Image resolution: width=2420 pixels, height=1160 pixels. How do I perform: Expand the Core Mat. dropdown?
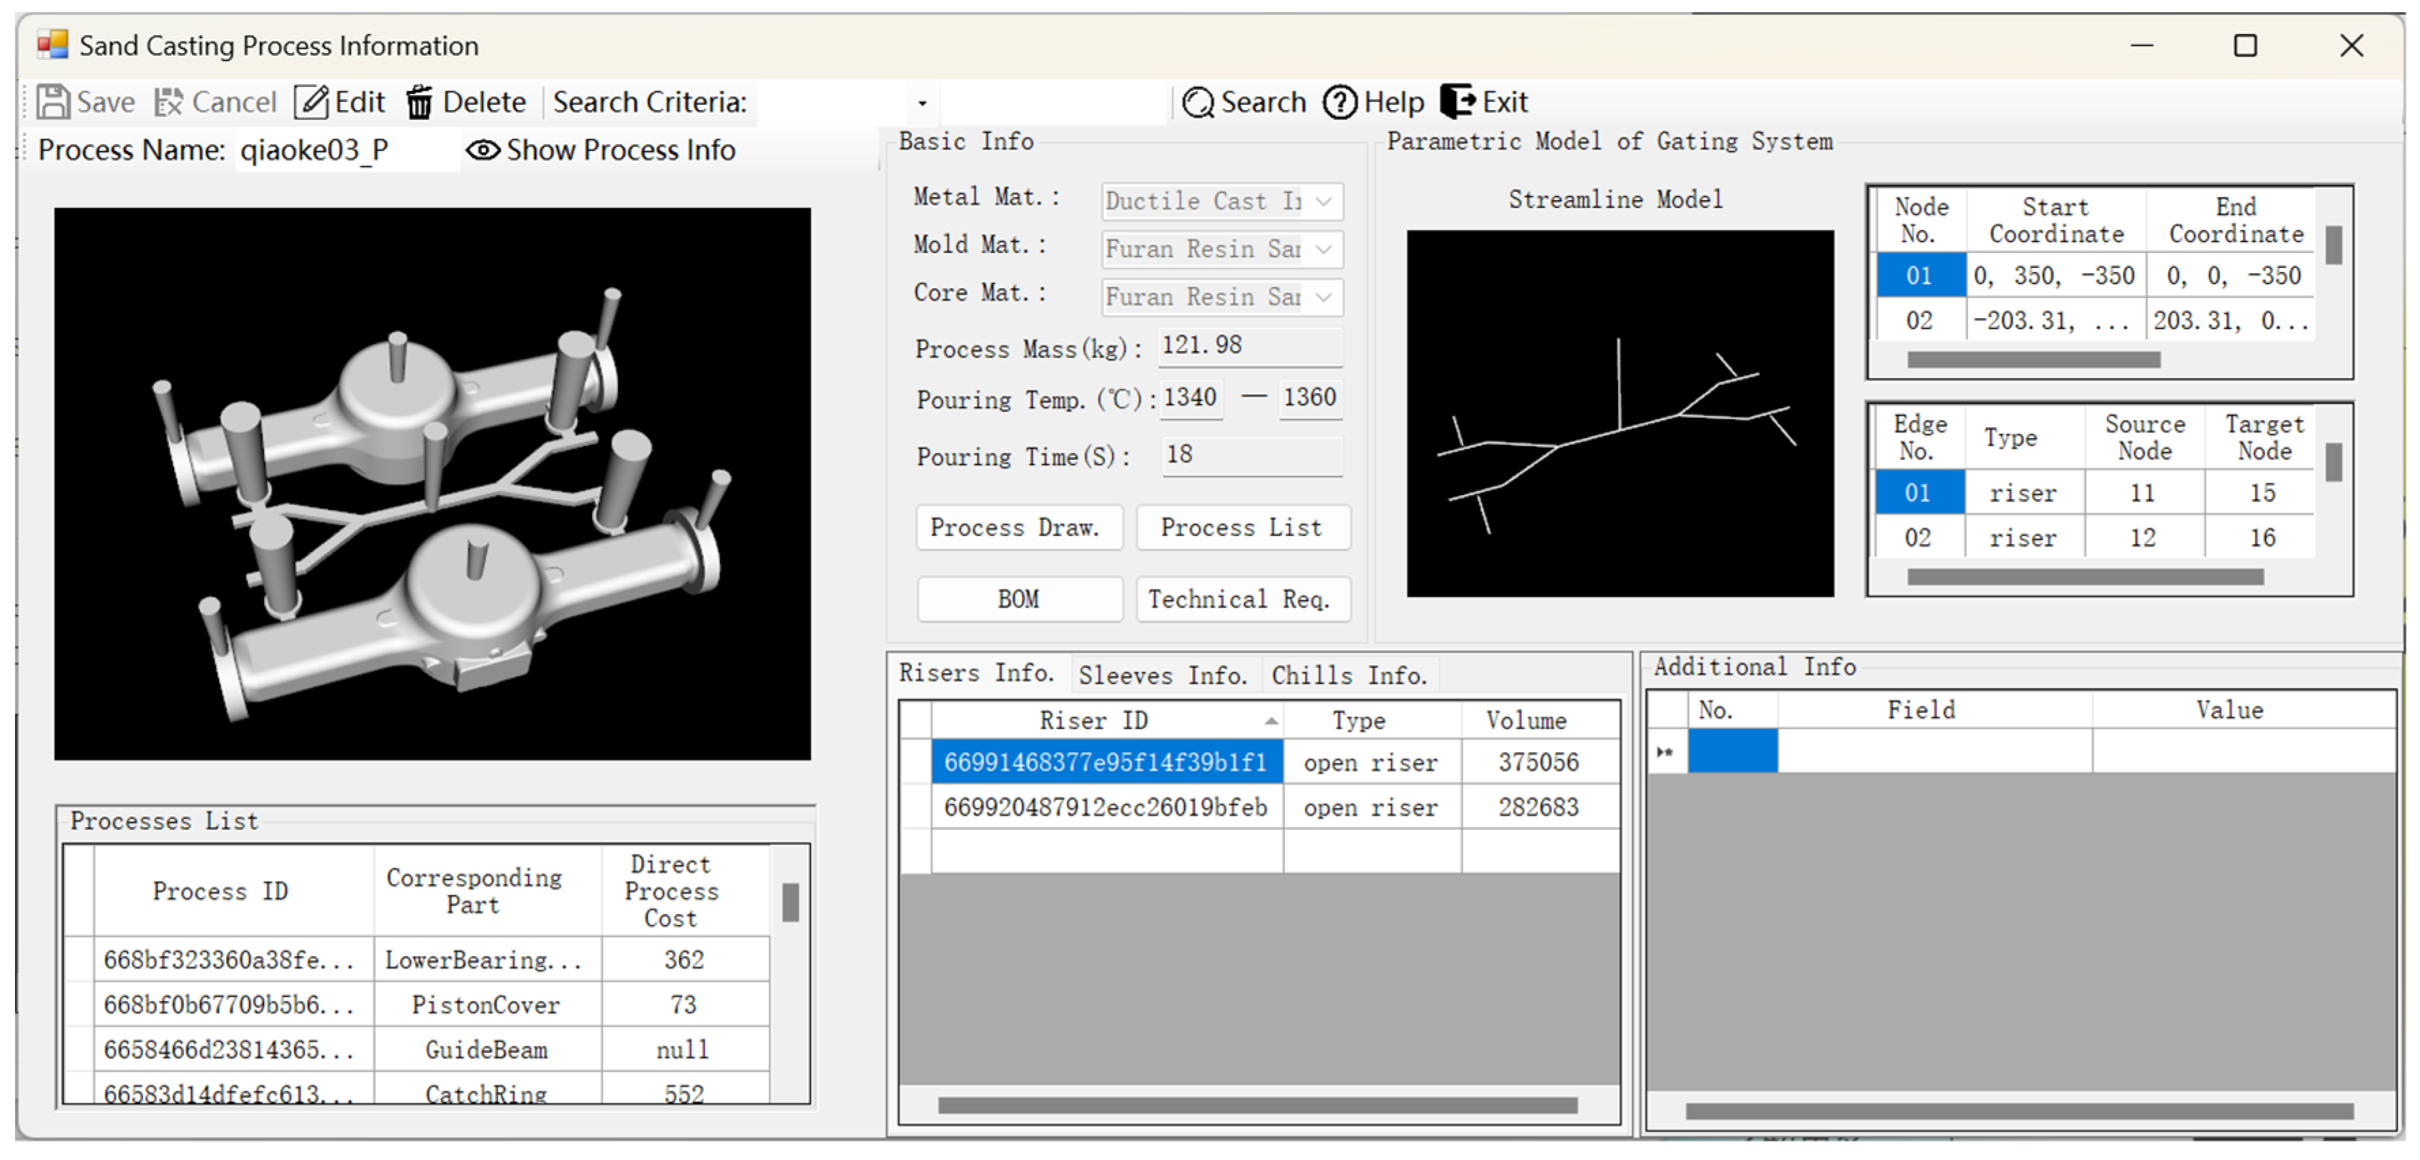tap(1324, 297)
